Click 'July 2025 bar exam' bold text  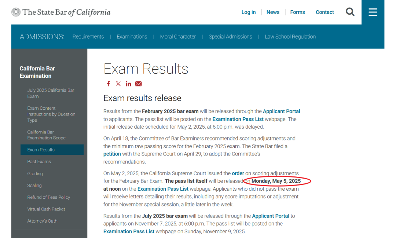[165, 216]
